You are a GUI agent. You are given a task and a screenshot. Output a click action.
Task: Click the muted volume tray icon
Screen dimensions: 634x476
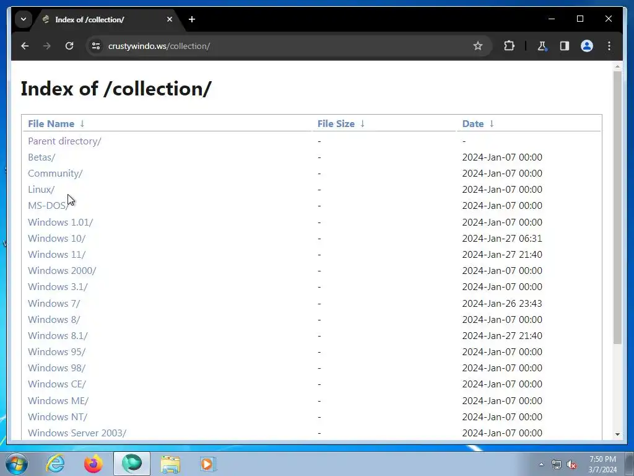tap(571, 465)
